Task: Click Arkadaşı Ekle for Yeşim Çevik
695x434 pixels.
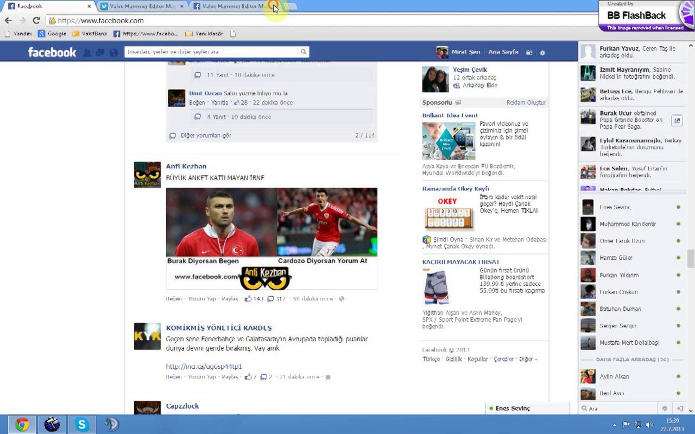Action: coord(480,85)
